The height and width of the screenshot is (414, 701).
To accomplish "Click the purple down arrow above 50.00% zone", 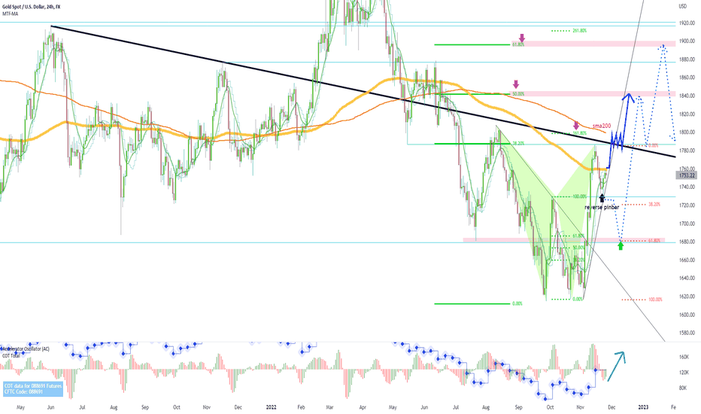I will click(516, 84).
